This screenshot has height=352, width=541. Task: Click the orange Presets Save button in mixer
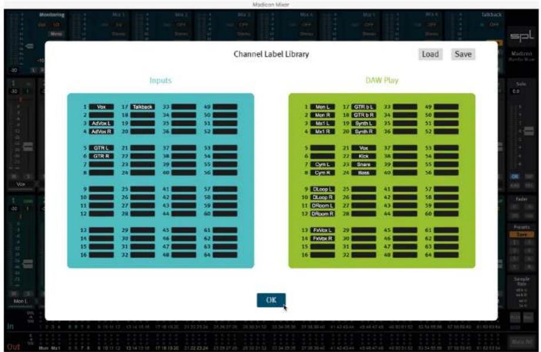(522, 234)
